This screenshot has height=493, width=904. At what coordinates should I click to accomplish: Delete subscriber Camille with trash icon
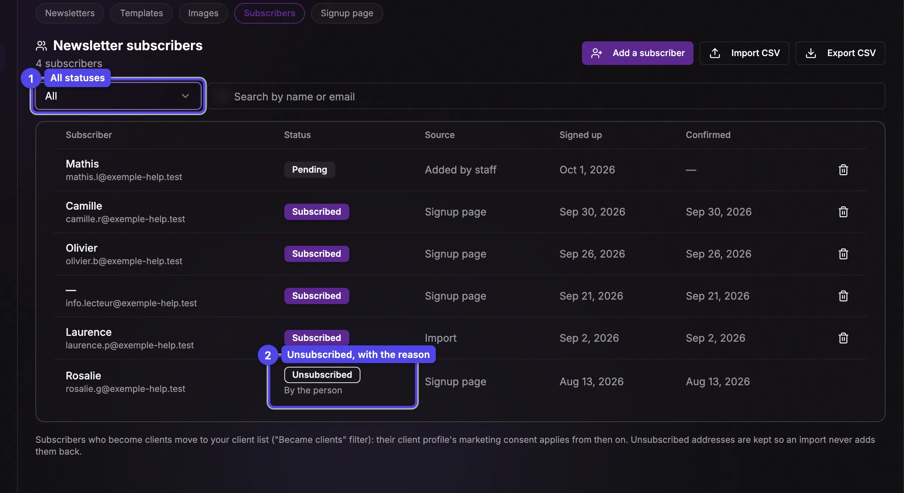pos(843,212)
